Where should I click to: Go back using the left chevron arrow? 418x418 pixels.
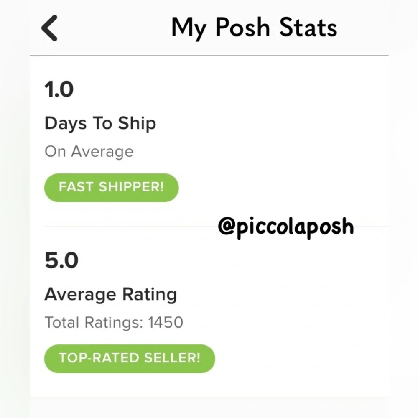50,28
